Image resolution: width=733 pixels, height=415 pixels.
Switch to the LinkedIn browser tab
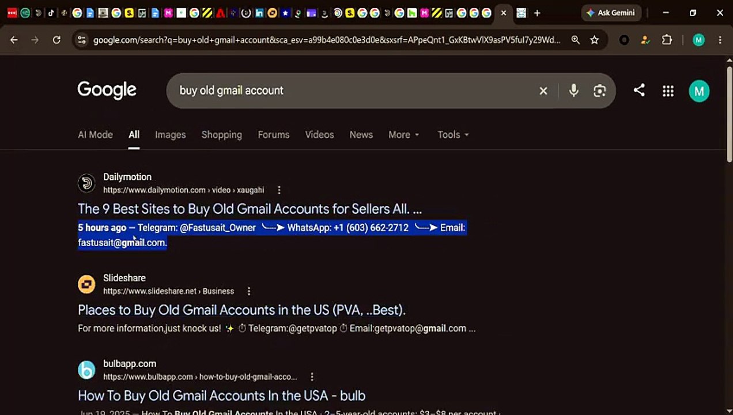[259, 13]
